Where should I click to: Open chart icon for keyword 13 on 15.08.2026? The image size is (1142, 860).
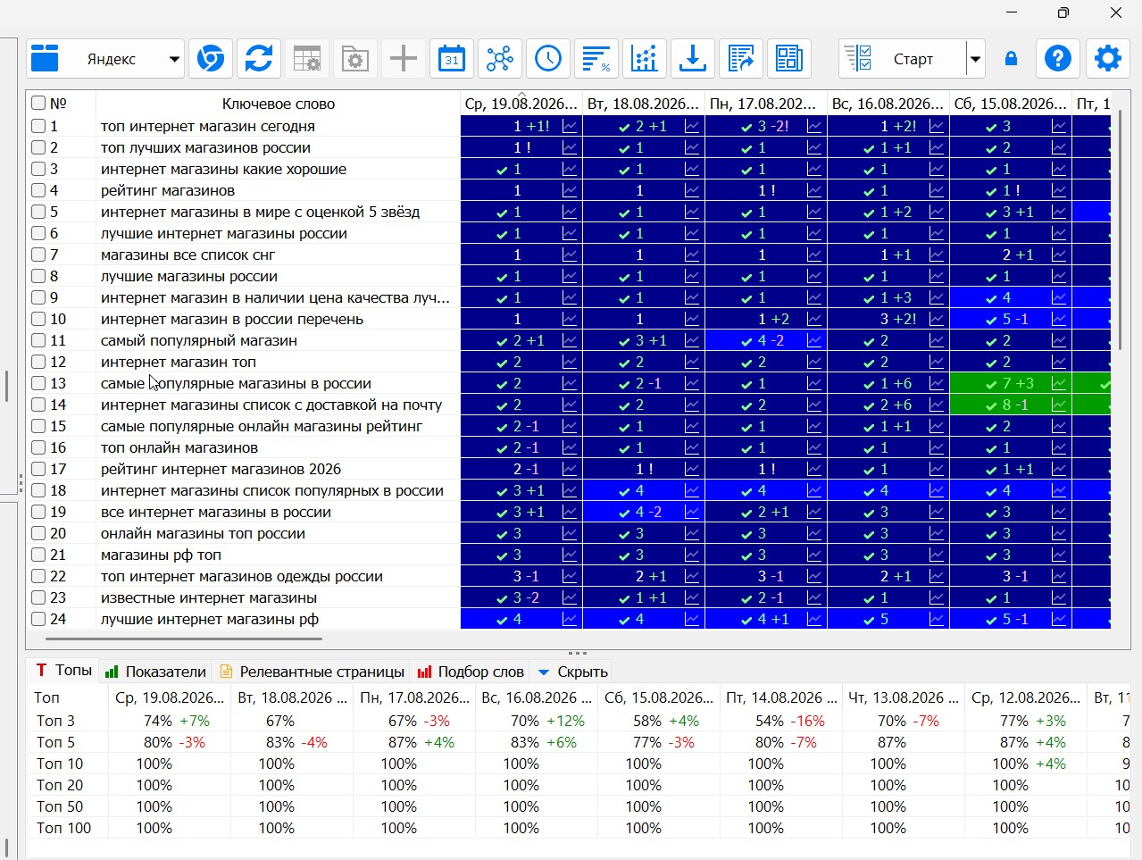[1059, 384]
